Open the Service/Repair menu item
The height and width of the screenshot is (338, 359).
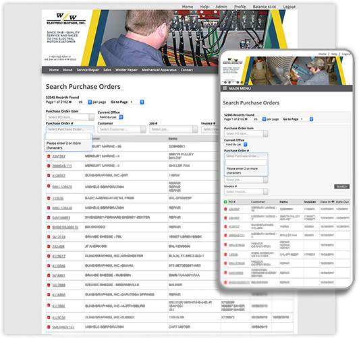click(88, 70)
